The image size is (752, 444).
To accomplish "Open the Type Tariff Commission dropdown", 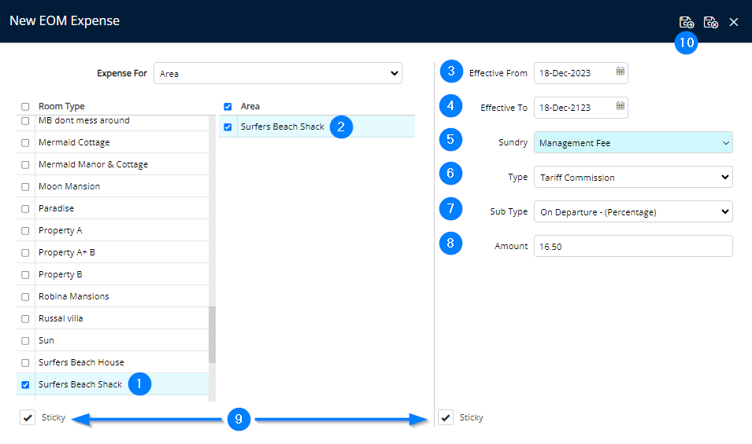I will [633, 177].
